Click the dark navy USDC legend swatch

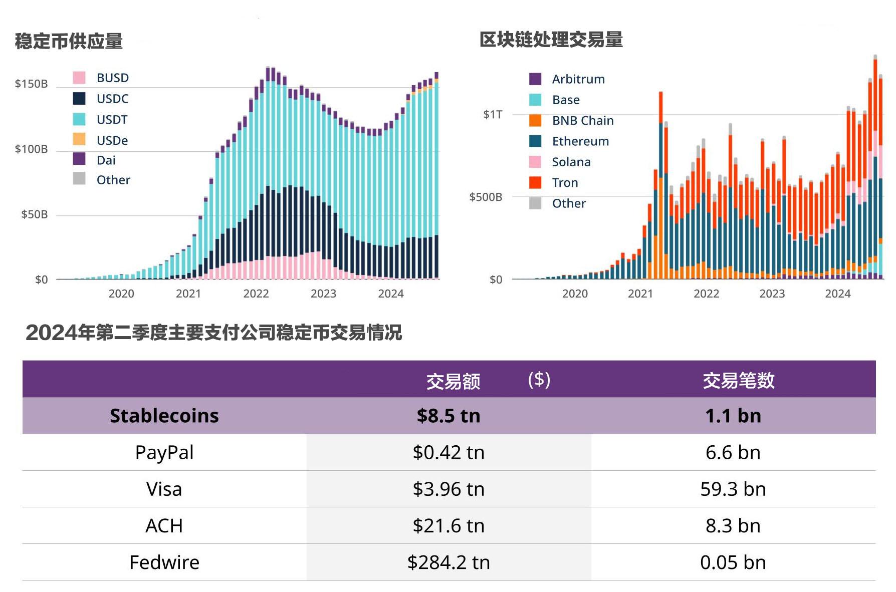click(x=79, y=98)
